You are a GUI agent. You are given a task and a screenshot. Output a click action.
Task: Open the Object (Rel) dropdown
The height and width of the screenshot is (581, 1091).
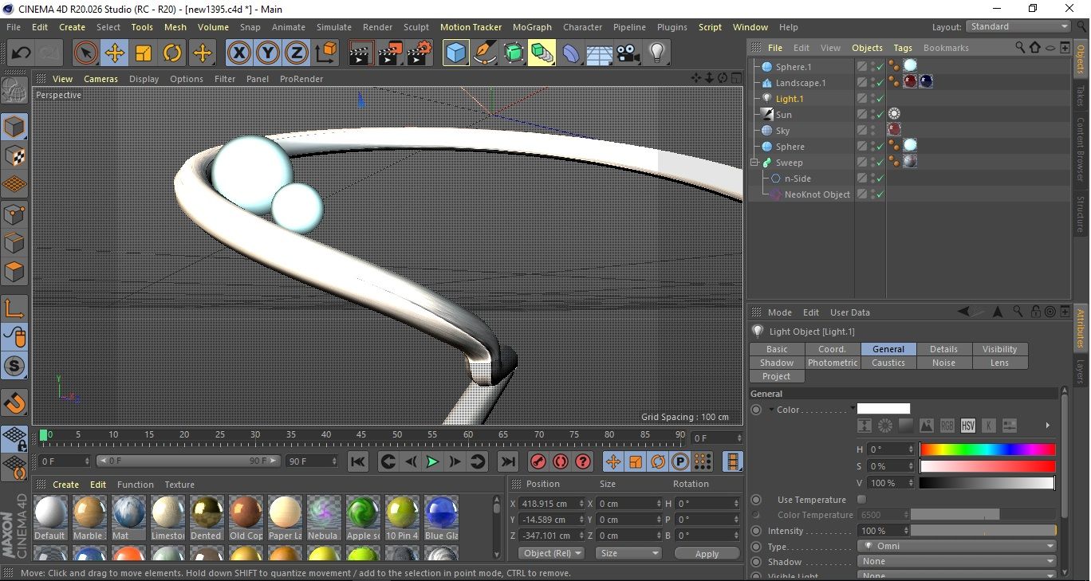(551, 553)
